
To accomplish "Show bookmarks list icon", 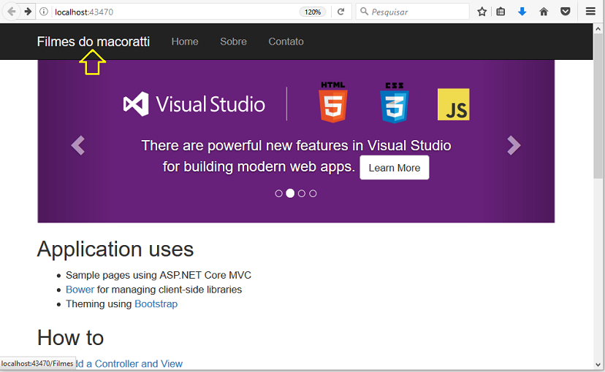I will point(501,12).
